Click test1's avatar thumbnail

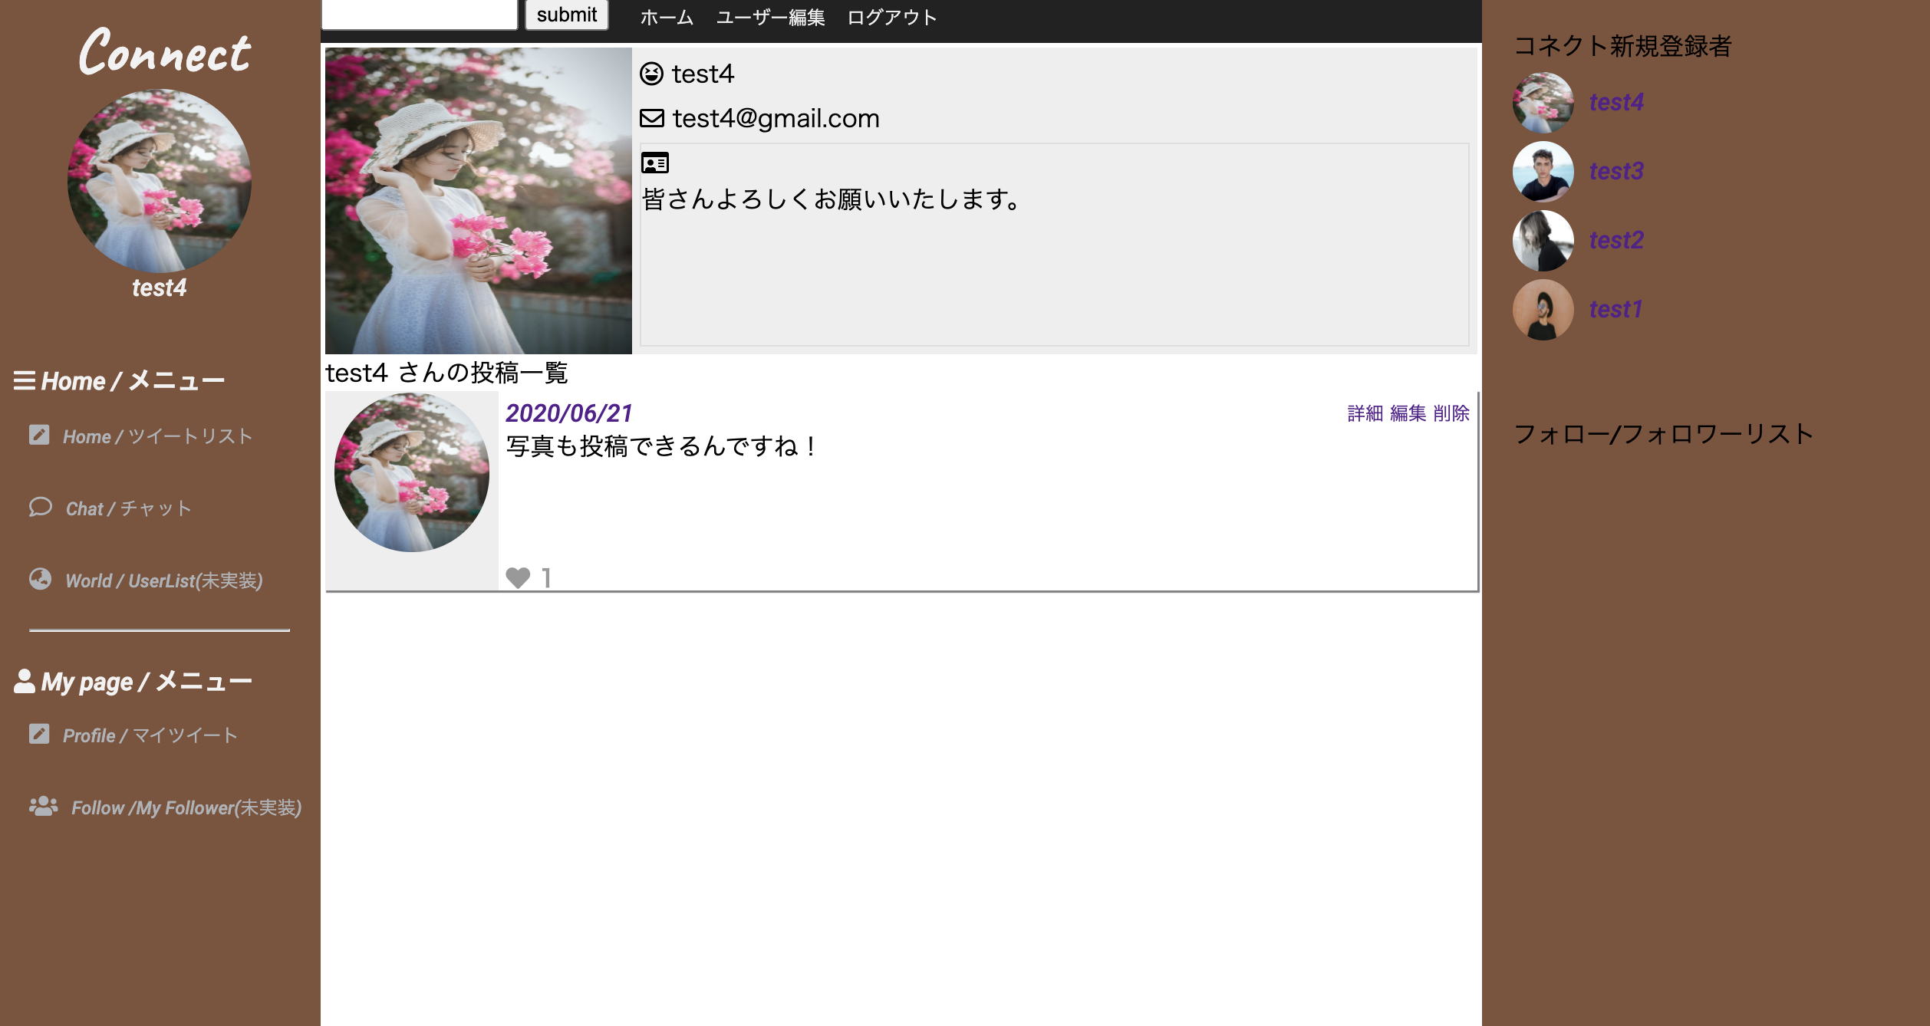click(1543, 310)
